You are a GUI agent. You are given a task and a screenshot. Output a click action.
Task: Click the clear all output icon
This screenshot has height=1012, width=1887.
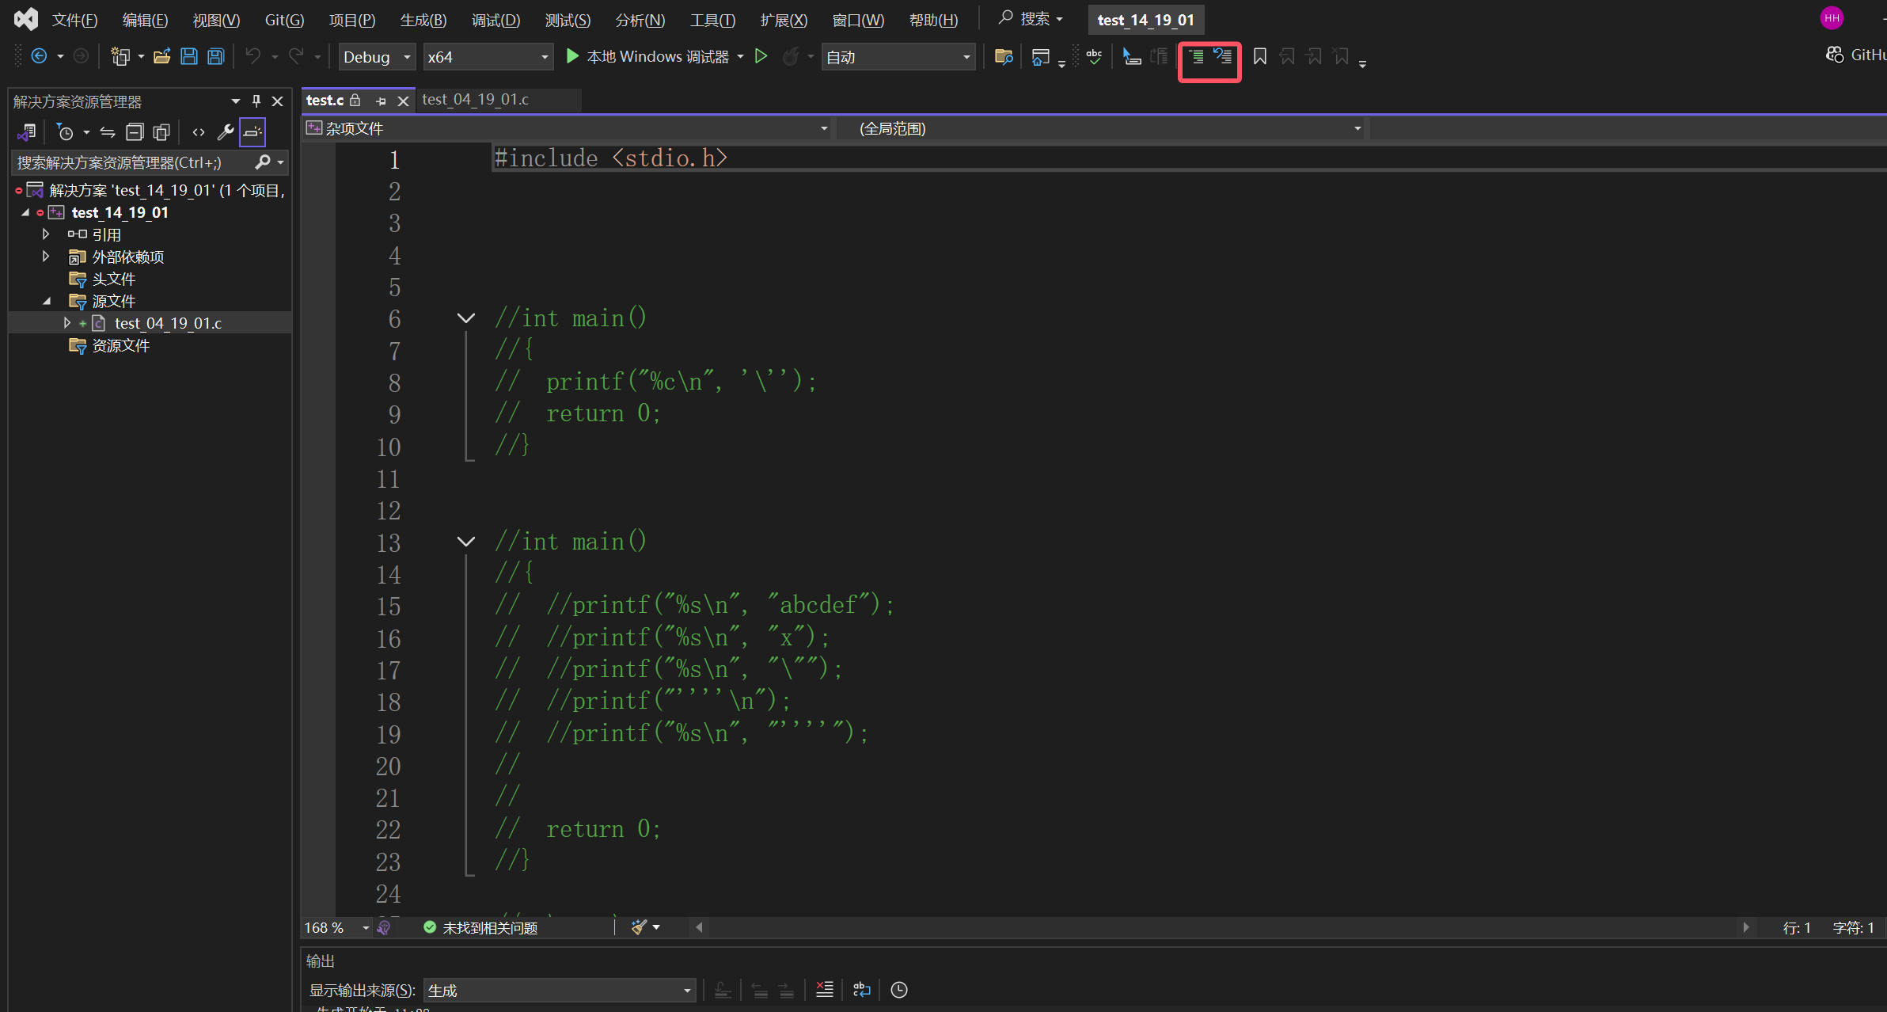coord(825,989)
